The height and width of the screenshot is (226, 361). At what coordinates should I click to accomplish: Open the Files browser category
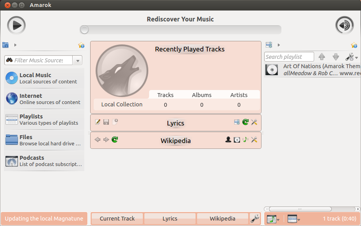[x=44, y=140]
